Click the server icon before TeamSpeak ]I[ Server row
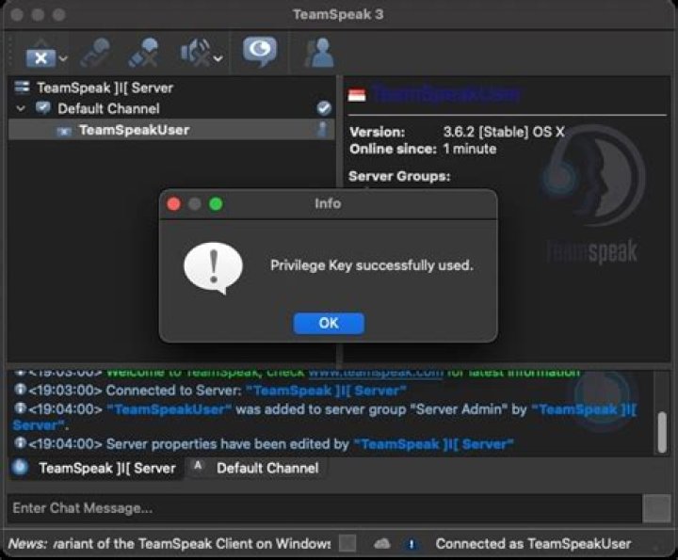Image resolution: width=678 pixels, height=560 pixels. (x=22, y=88)
